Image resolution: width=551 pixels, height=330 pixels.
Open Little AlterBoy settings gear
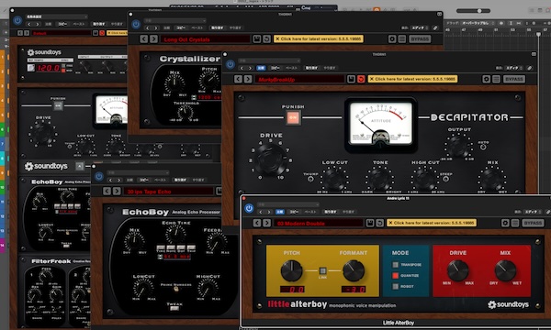(505, 223)
